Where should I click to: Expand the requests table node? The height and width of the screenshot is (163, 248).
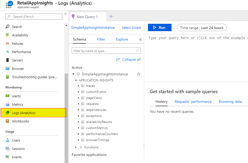[78, 104]
